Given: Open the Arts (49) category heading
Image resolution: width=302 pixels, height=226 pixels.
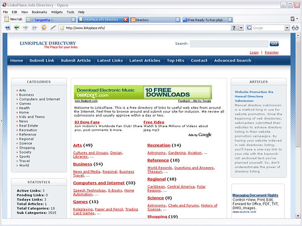Looking at the screenshot, I should click(77, 145).
